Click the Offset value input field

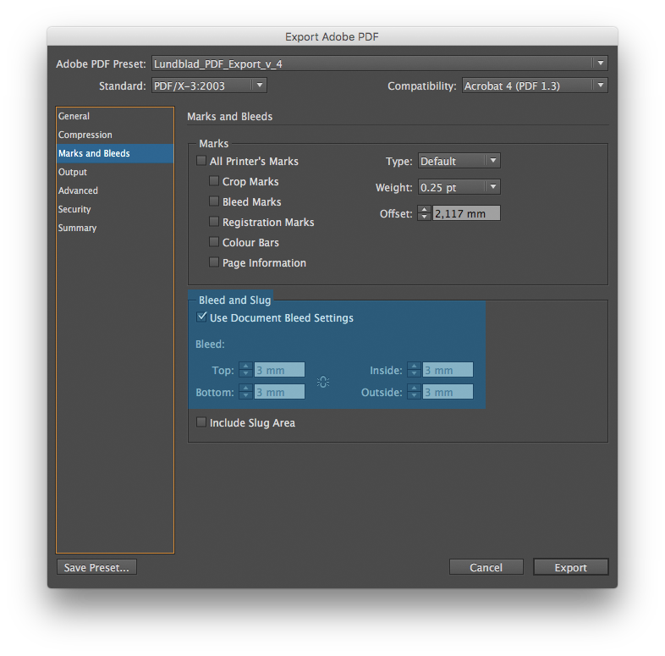click(466, 213)
